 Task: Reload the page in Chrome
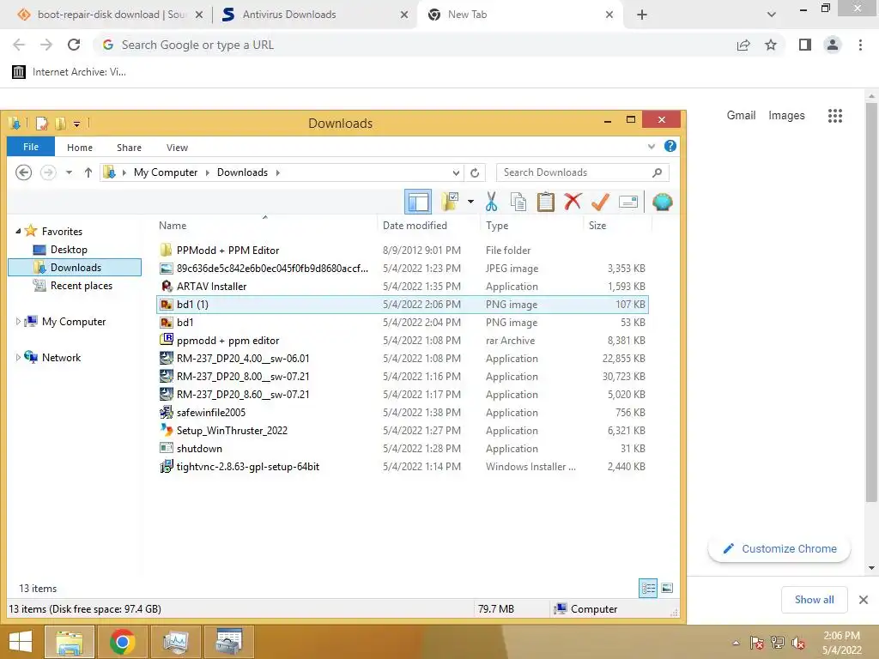(x=74, y=45)
